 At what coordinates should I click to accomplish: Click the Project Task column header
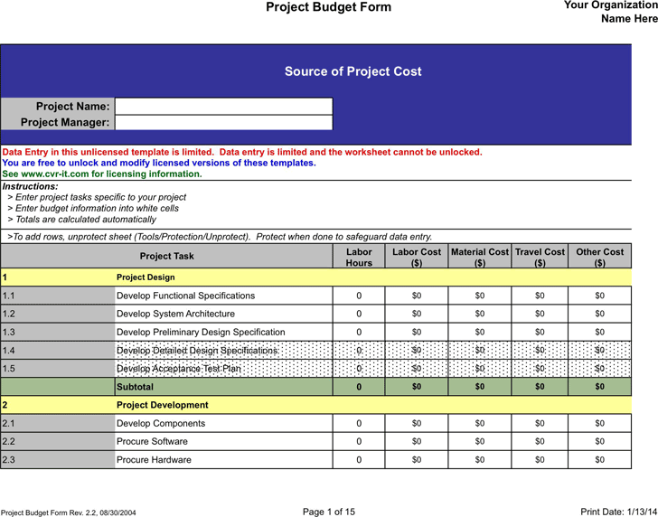(x=167, y=257)
